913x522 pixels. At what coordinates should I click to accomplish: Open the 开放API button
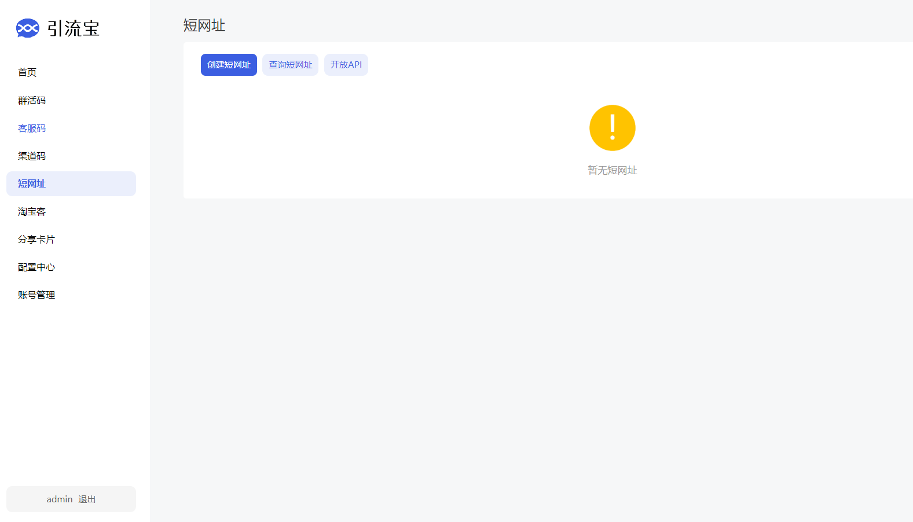pos(346,65)
